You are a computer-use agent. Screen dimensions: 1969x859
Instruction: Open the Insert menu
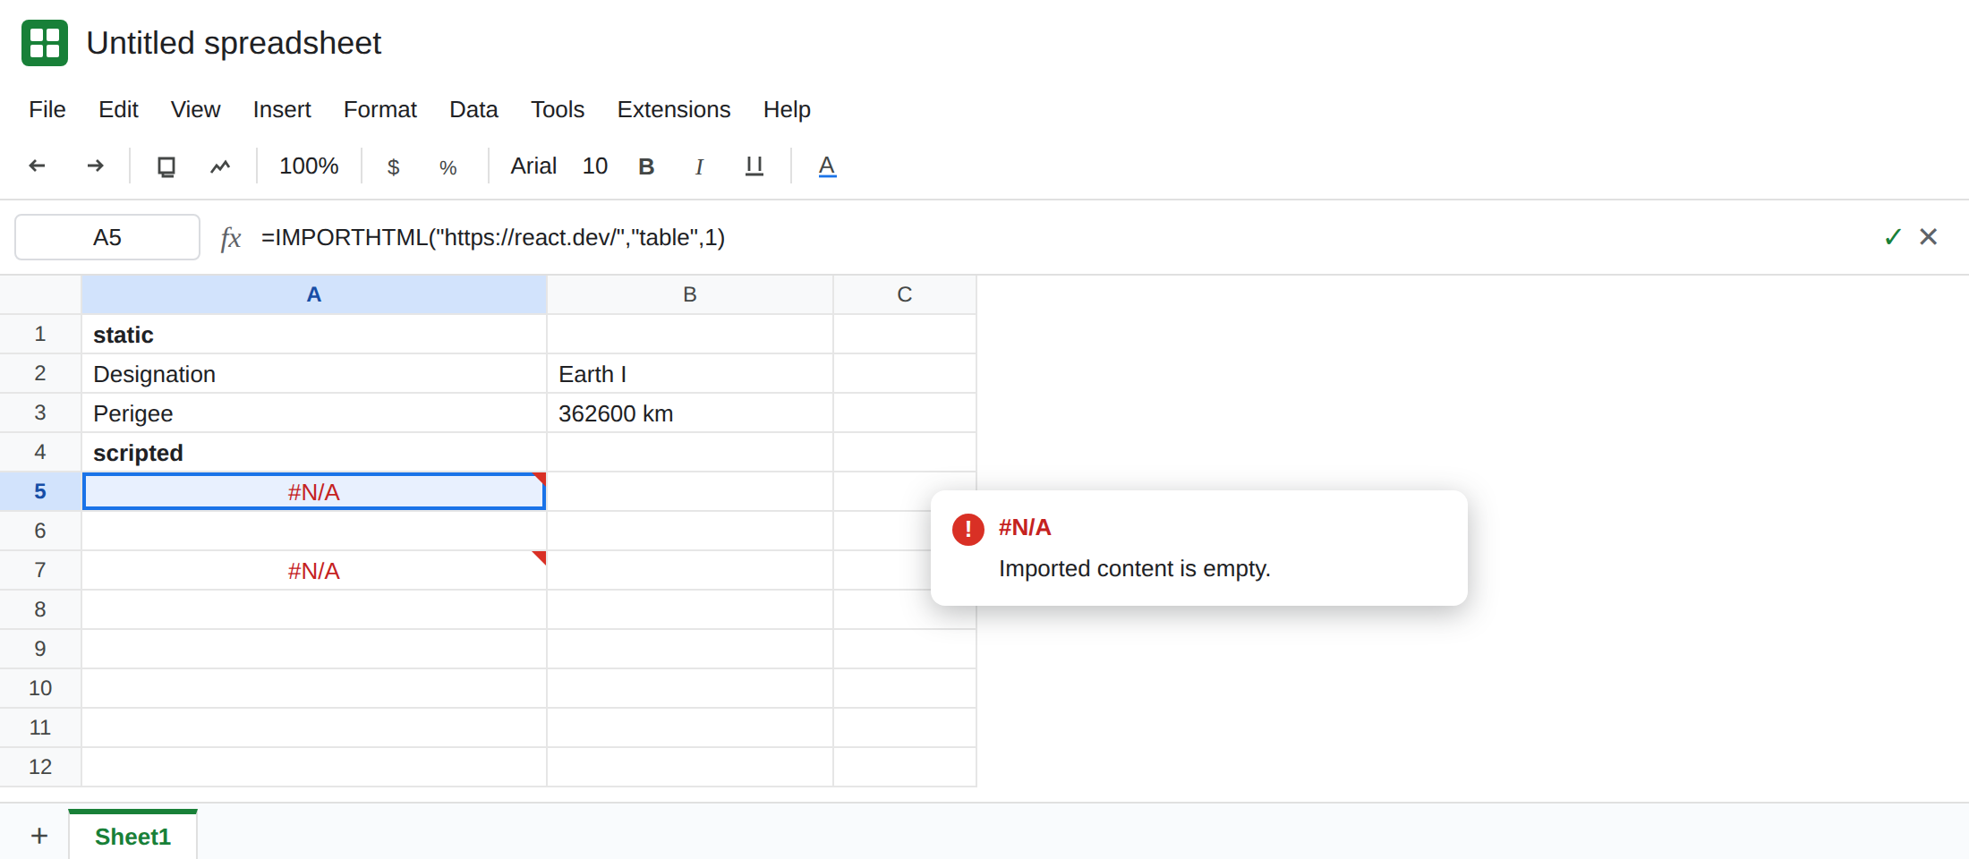(282, 109)
